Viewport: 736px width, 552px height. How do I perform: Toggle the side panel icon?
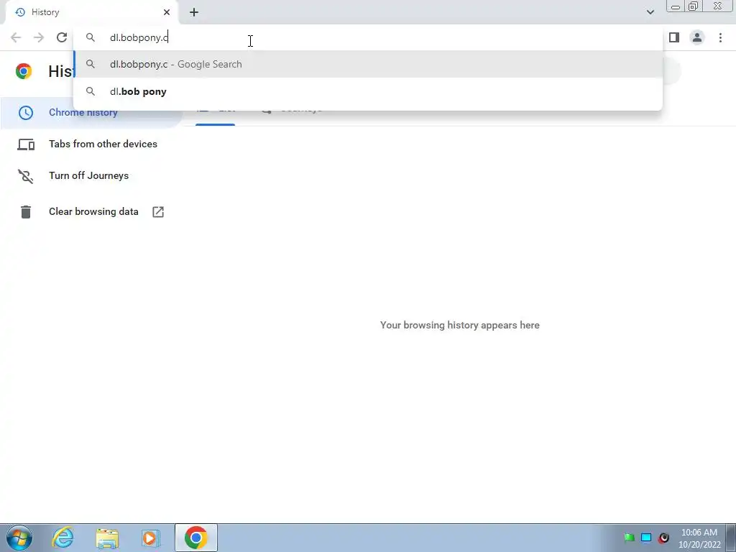(x=674, y=37)
